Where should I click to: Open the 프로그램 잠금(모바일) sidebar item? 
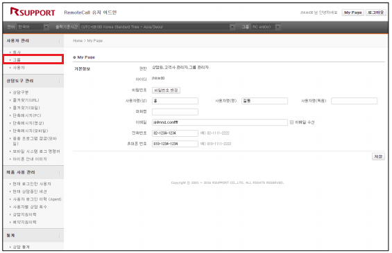tap(35, 141)
